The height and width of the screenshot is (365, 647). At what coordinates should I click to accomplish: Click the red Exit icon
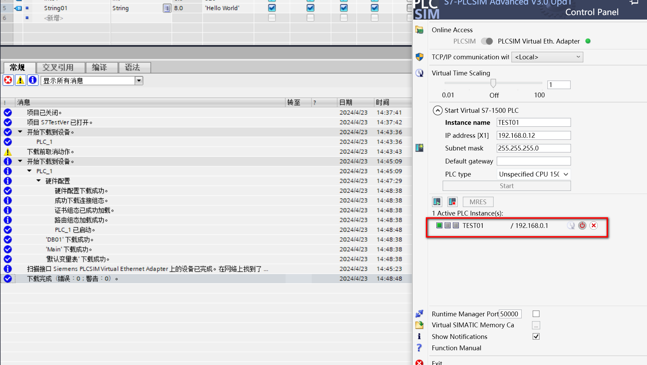[419, 362]
